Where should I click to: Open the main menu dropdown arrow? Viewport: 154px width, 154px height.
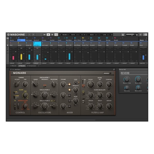[29, 35]
